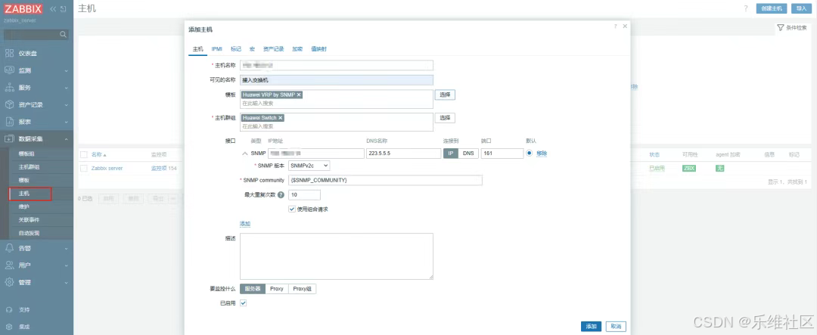Collapse the 数据采集 sidebar section
The width and height of the screenshot is (817, 335).
click(x=67, y=139)
